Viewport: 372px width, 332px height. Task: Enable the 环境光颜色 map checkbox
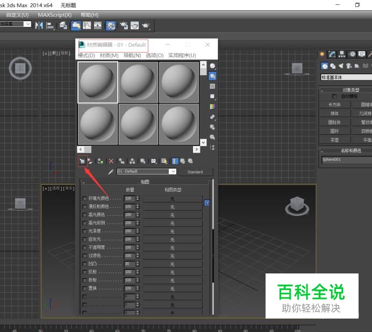pos(84,199)
